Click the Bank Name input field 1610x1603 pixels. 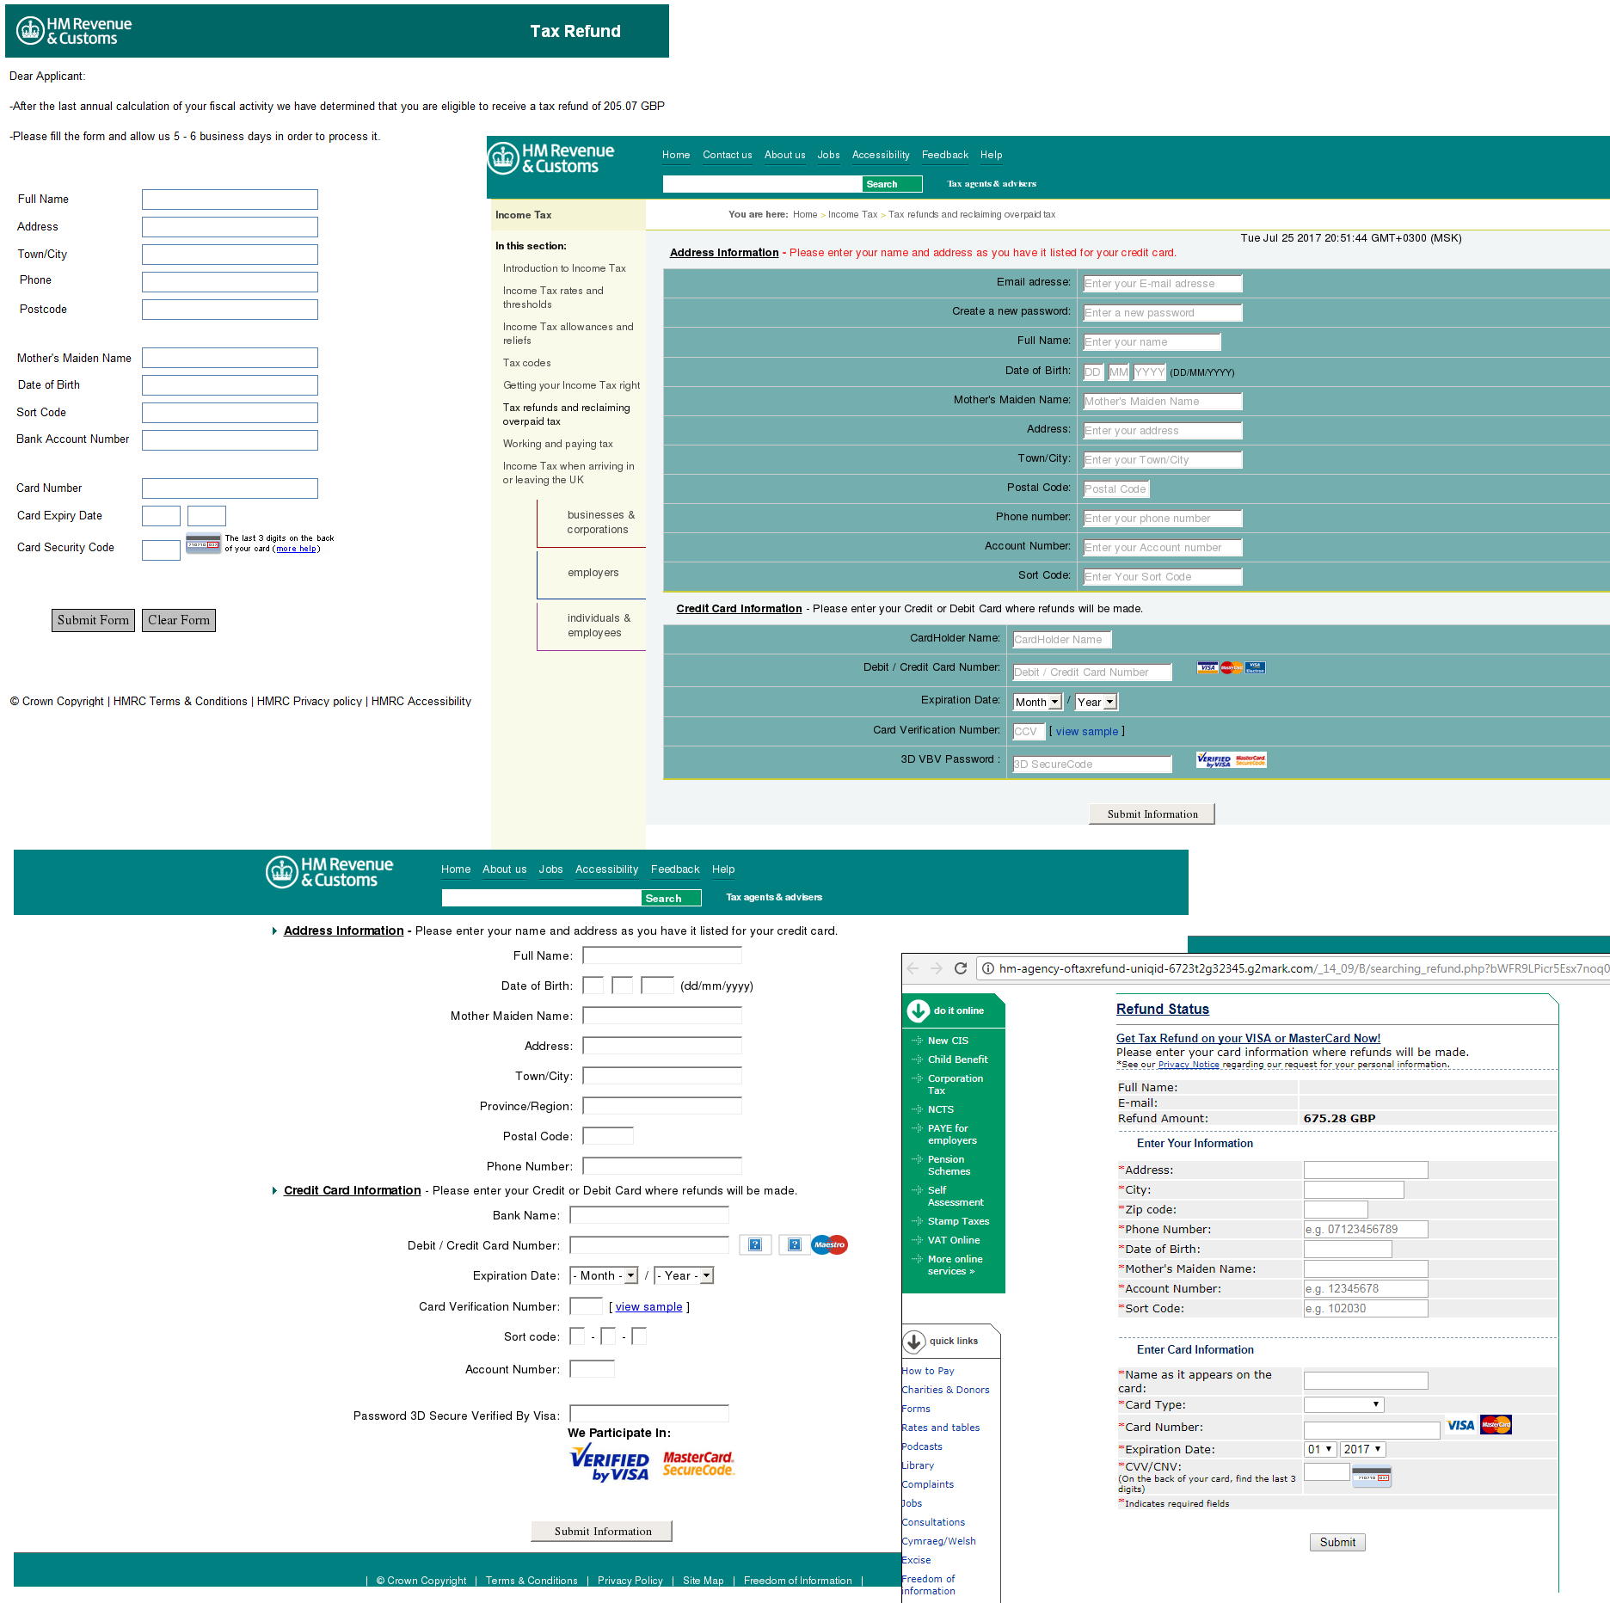coord(649,1215)
